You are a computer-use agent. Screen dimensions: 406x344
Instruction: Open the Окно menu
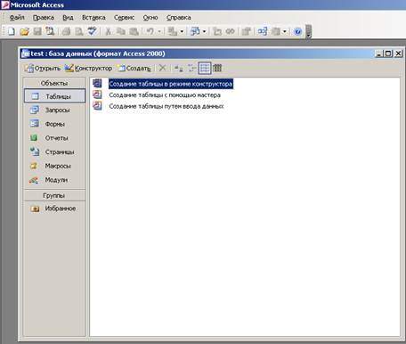click(x=150, y=18)
